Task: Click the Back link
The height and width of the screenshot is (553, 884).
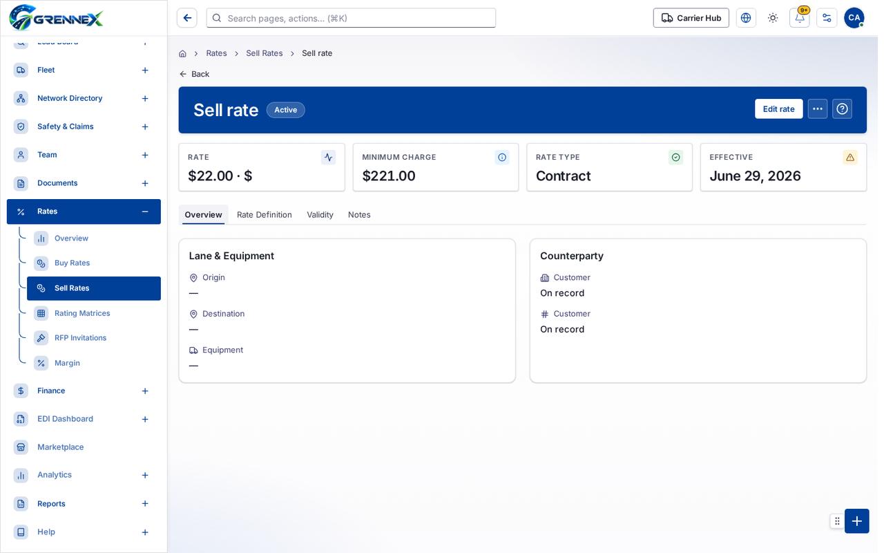Action: pyautogui.click(x=194, y=74)
